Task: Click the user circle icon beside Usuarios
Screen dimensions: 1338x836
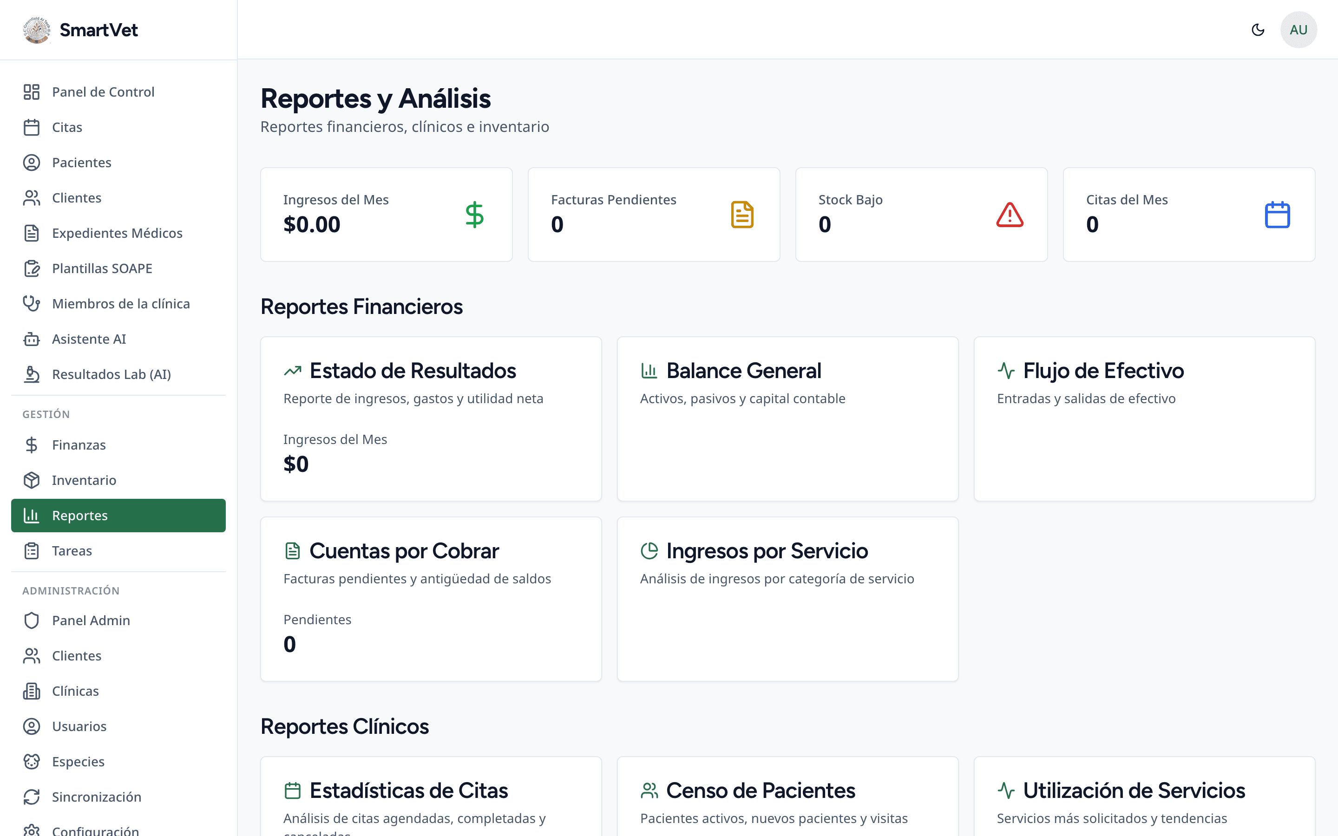Action: (32, 726)
